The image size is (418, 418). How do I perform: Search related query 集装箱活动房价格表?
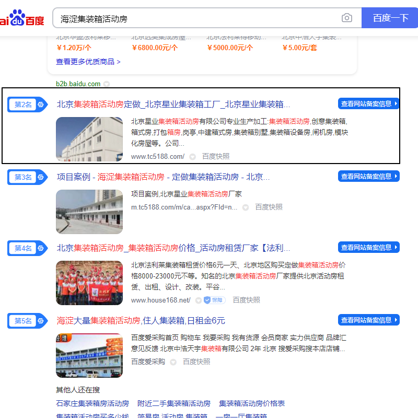252,403
